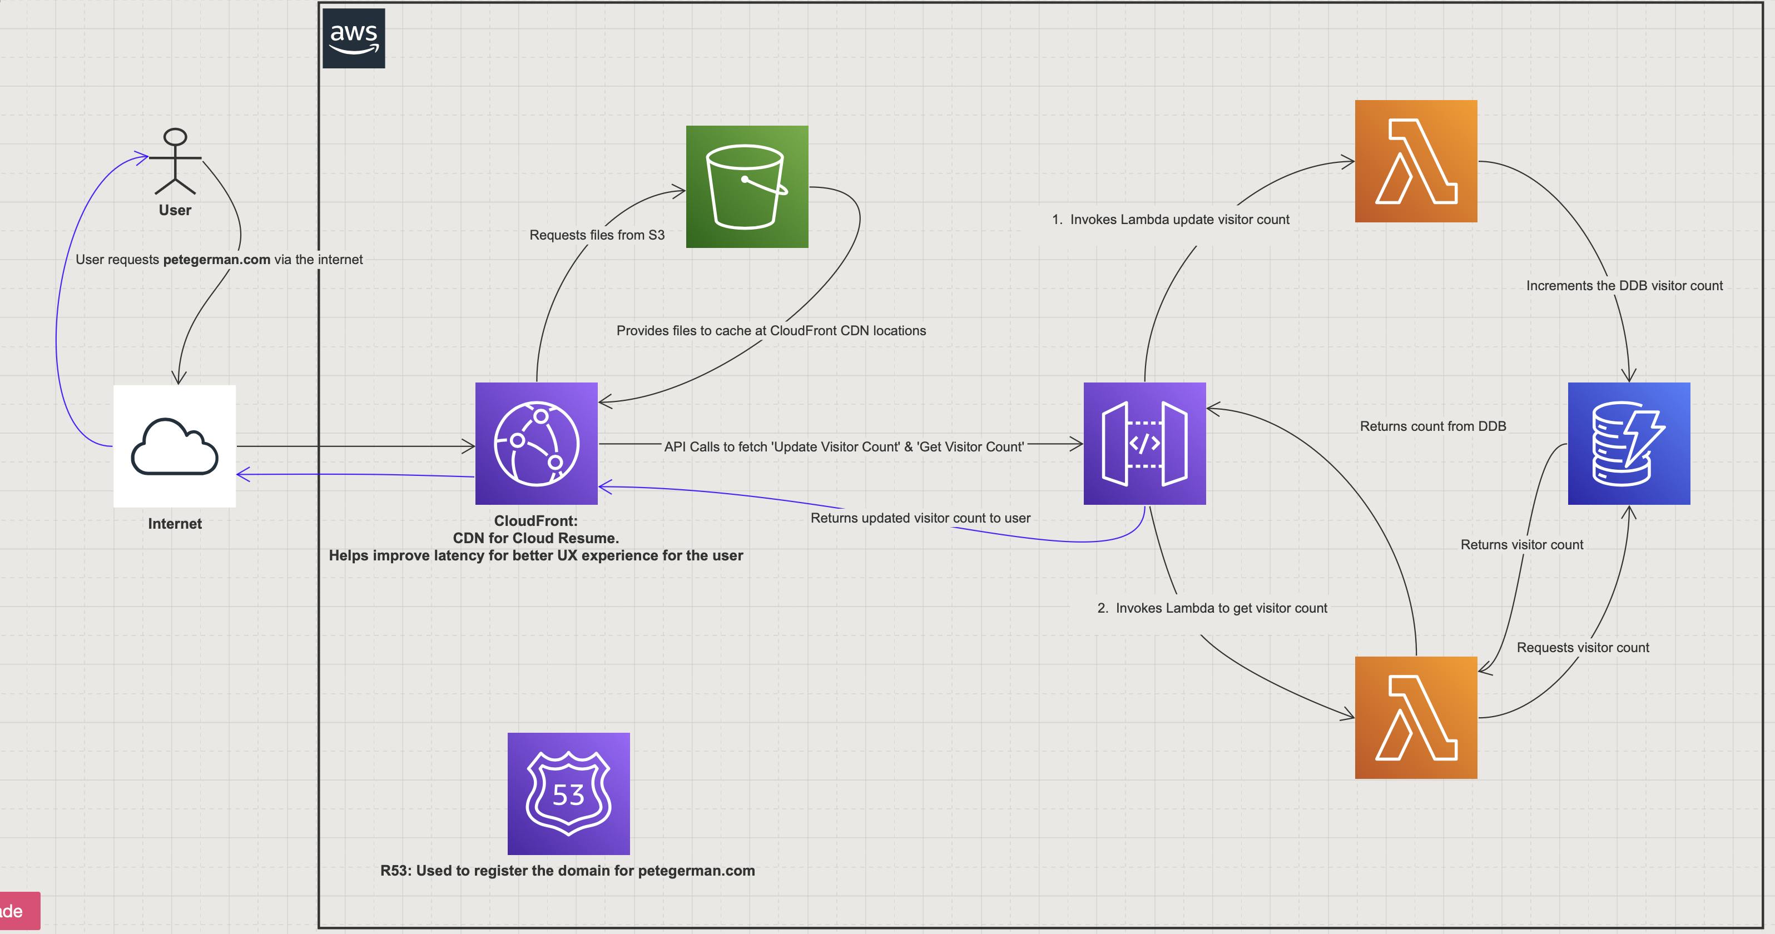The width and height of the screenshot is (1775, 934).
Task: Select the 'Requests files from S3' label
Action: (597, 235)
